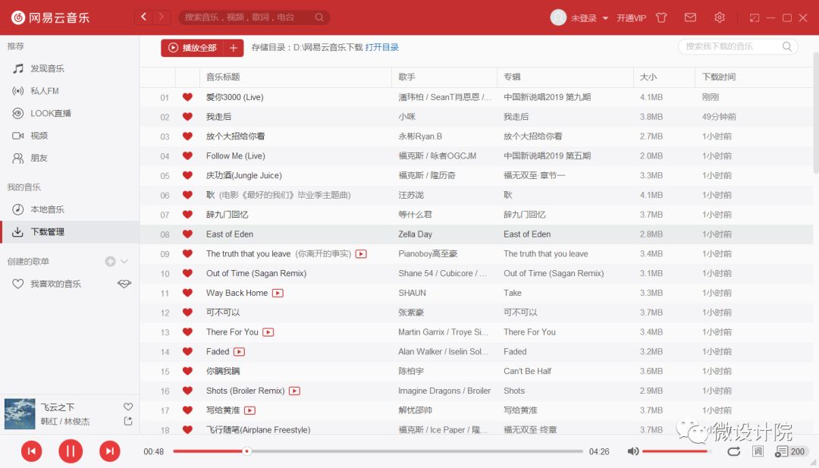
Task: Open the settings gear icon
Action: (719, 17)
